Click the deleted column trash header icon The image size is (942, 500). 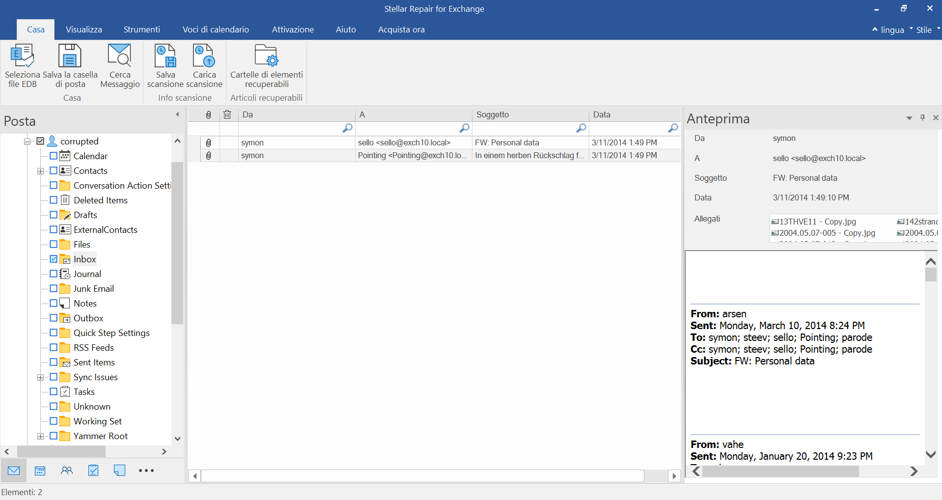point(227,115)
